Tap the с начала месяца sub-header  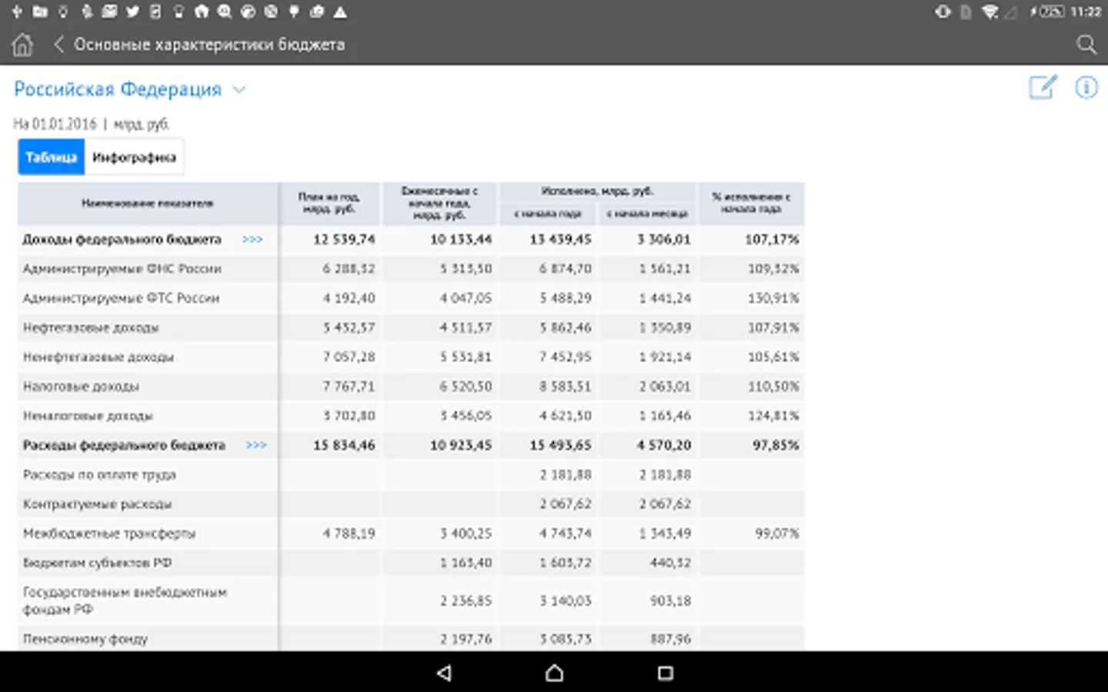click(647, 213)
